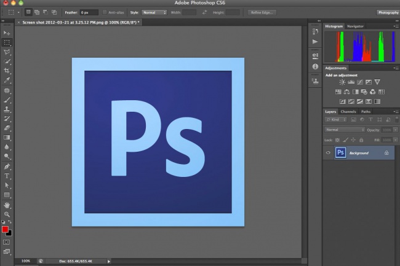This screenshot has width=400, height=266.
Task: Select the Horizontal Type tool
Action: 7,176
